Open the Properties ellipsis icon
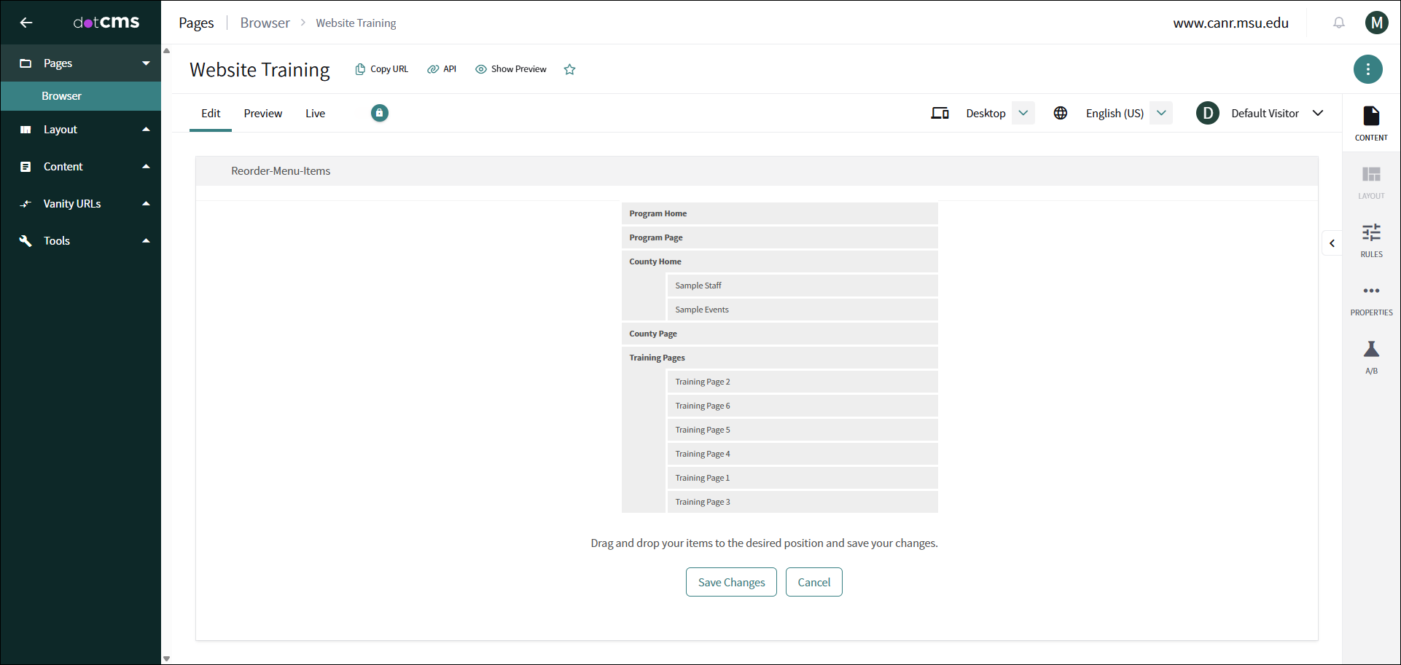 1370,298
